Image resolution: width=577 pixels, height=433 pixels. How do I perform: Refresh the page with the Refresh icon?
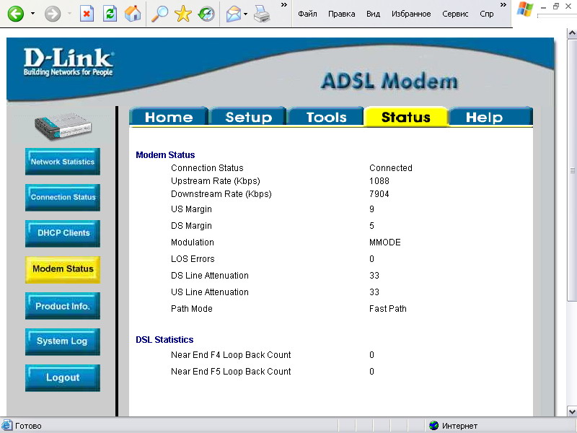pos(110,14)
